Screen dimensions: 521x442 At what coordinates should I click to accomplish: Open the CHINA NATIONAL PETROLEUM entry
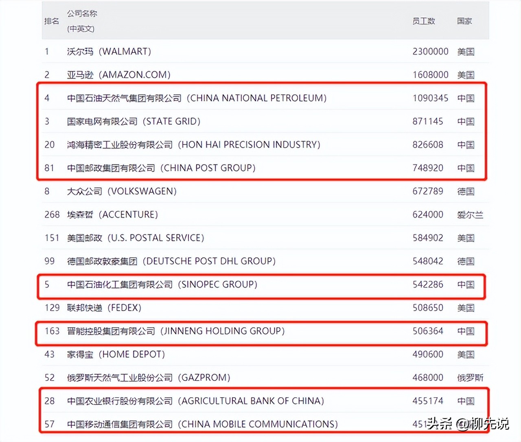(197, 98)
